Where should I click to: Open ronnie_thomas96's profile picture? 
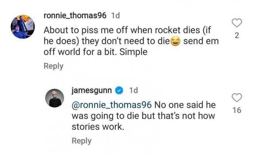(x=22, y=27)
